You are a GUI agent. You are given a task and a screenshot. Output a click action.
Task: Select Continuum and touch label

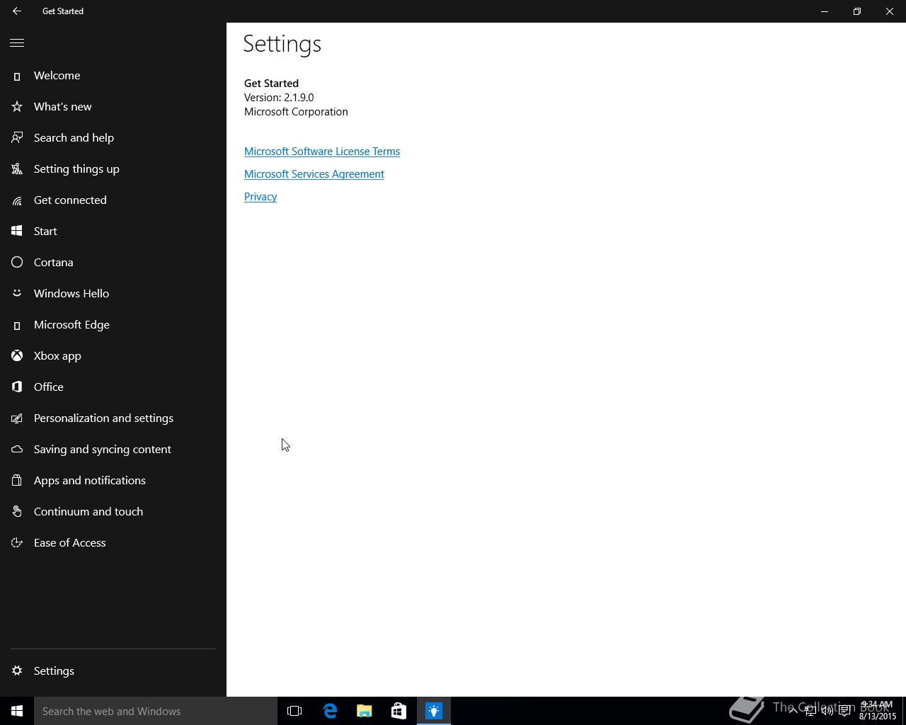click(88, 512)
